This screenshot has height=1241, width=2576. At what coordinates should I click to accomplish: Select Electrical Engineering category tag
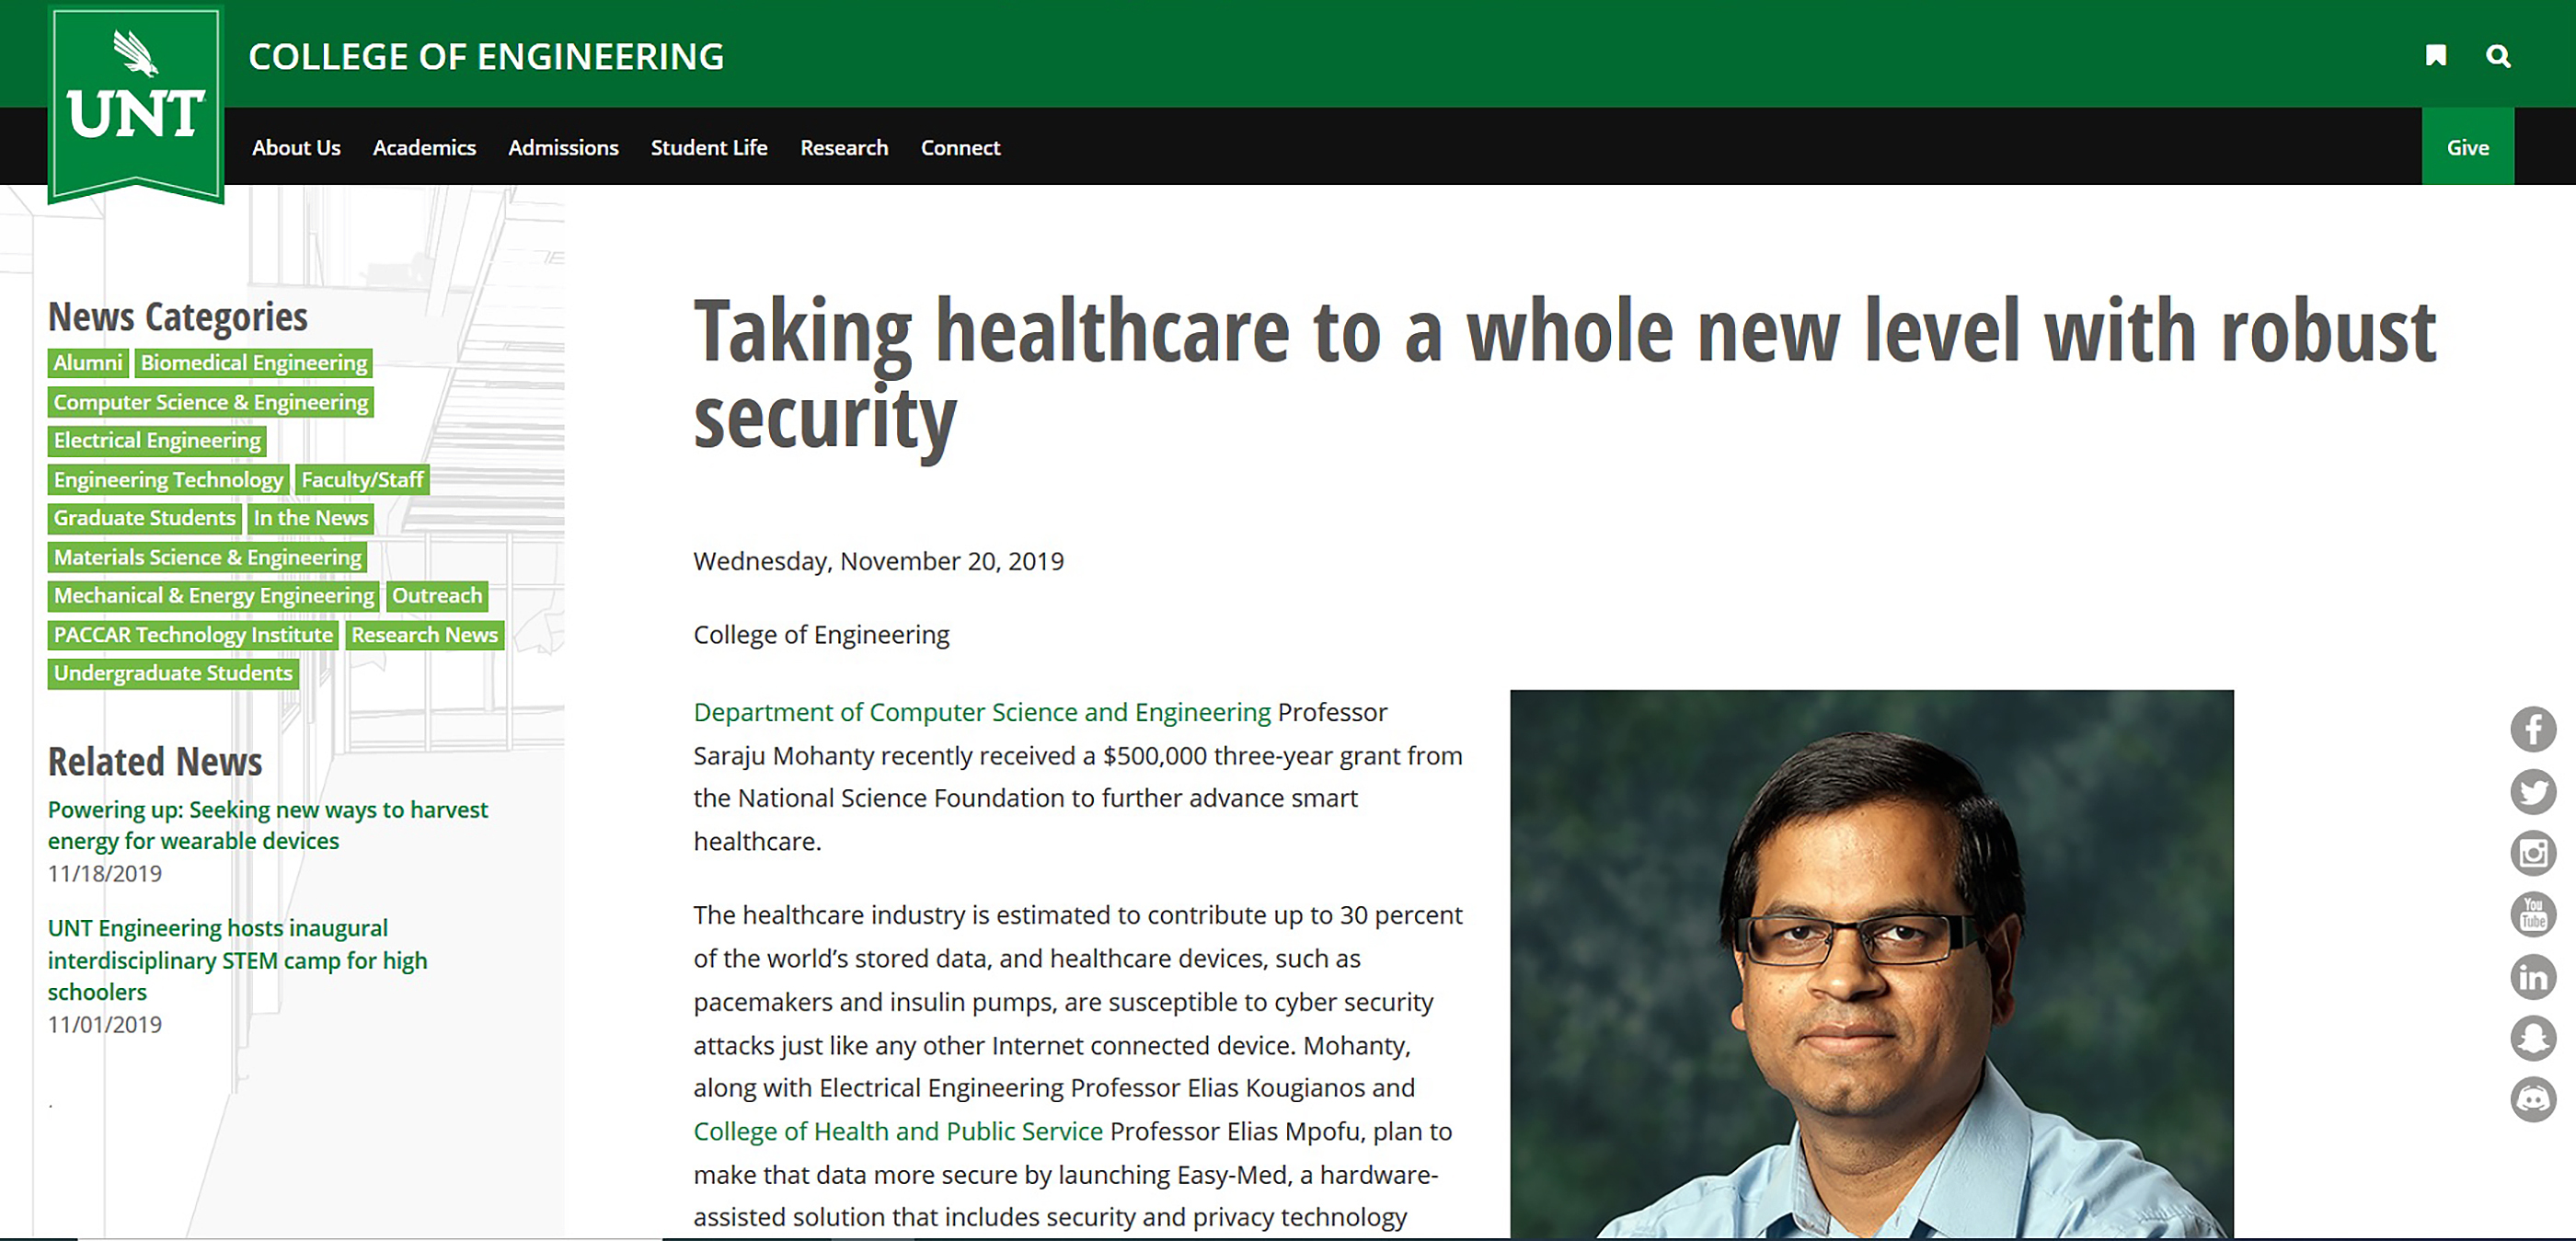coord(157,440)
